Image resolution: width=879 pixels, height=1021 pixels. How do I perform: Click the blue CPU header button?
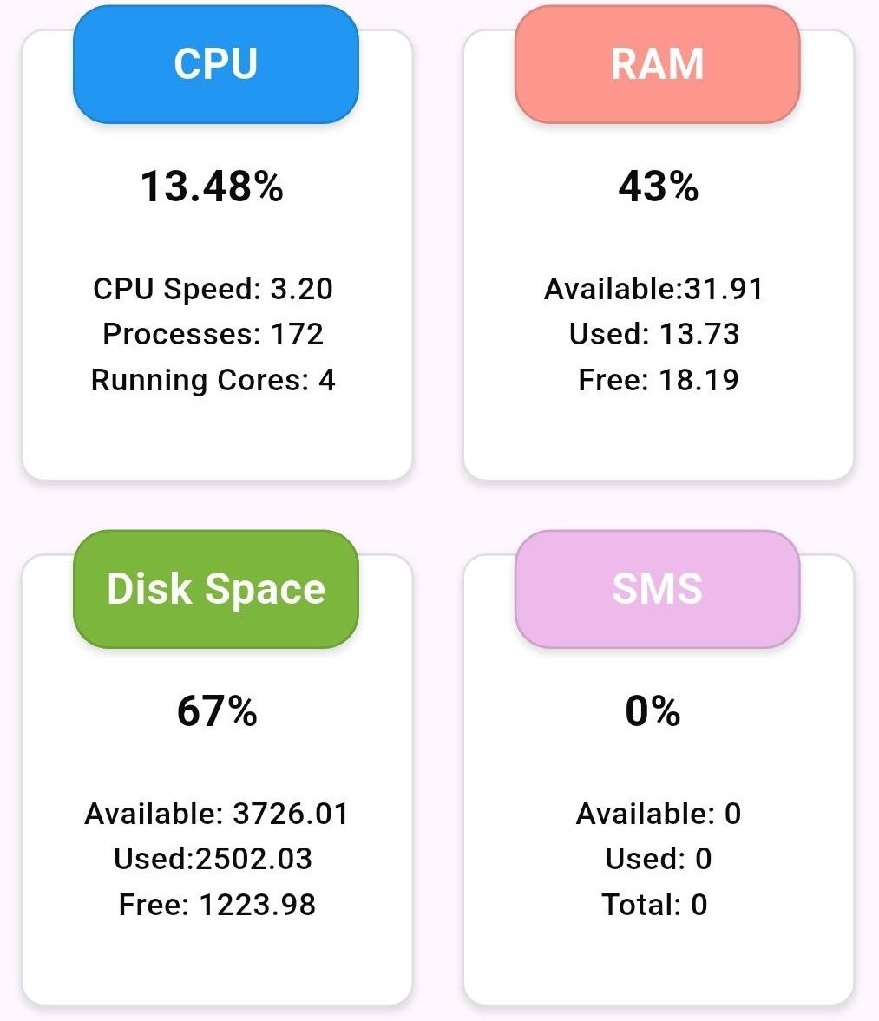[x=216, y=64]
